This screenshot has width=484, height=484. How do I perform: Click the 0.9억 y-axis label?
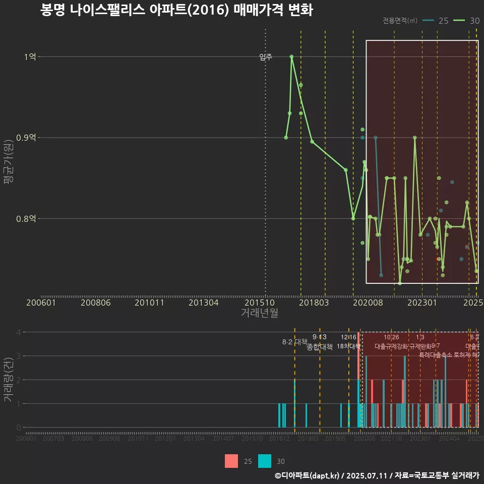pos(26,137)
